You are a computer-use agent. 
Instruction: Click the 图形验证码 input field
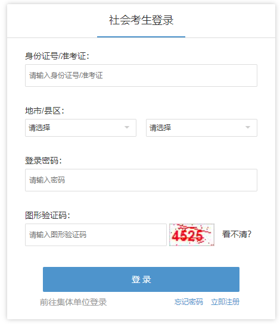pyautogui.click(x=96, y=235)
